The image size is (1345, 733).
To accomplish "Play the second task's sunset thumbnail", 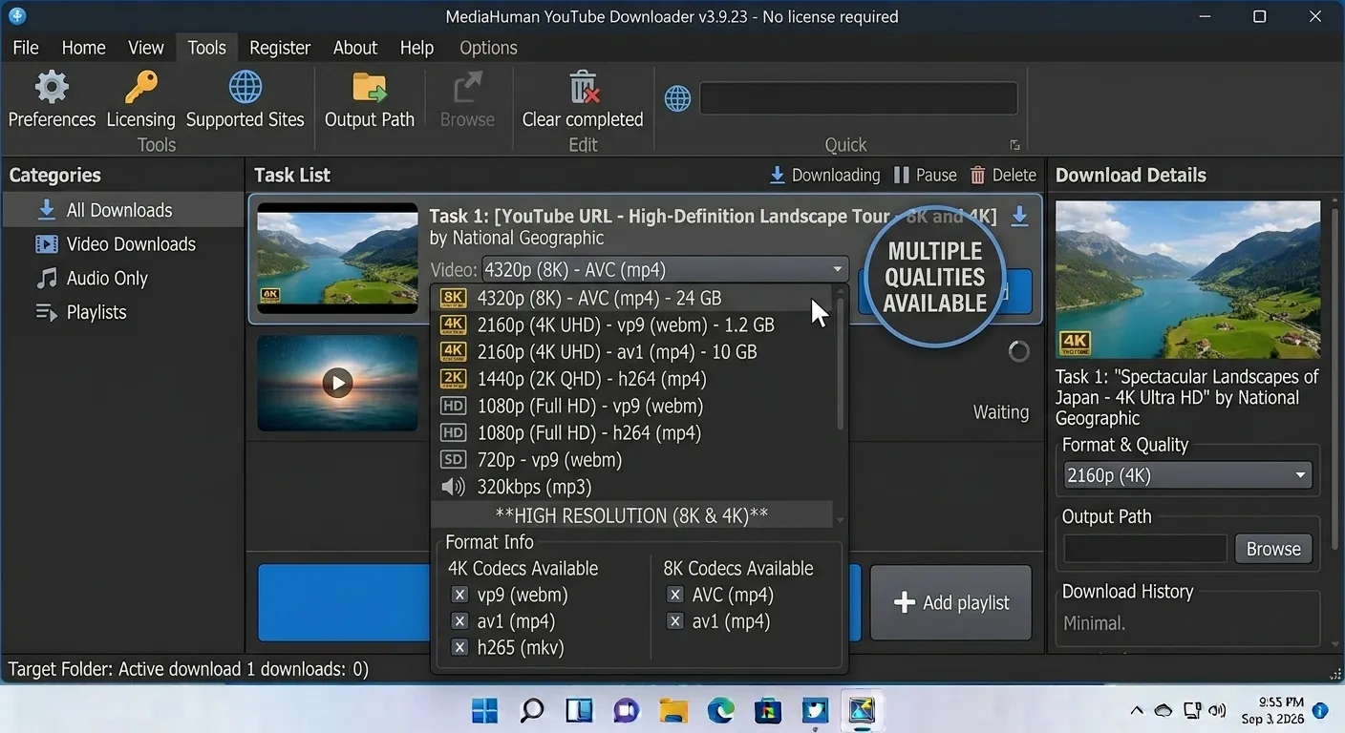I will [x=337, y=383].
